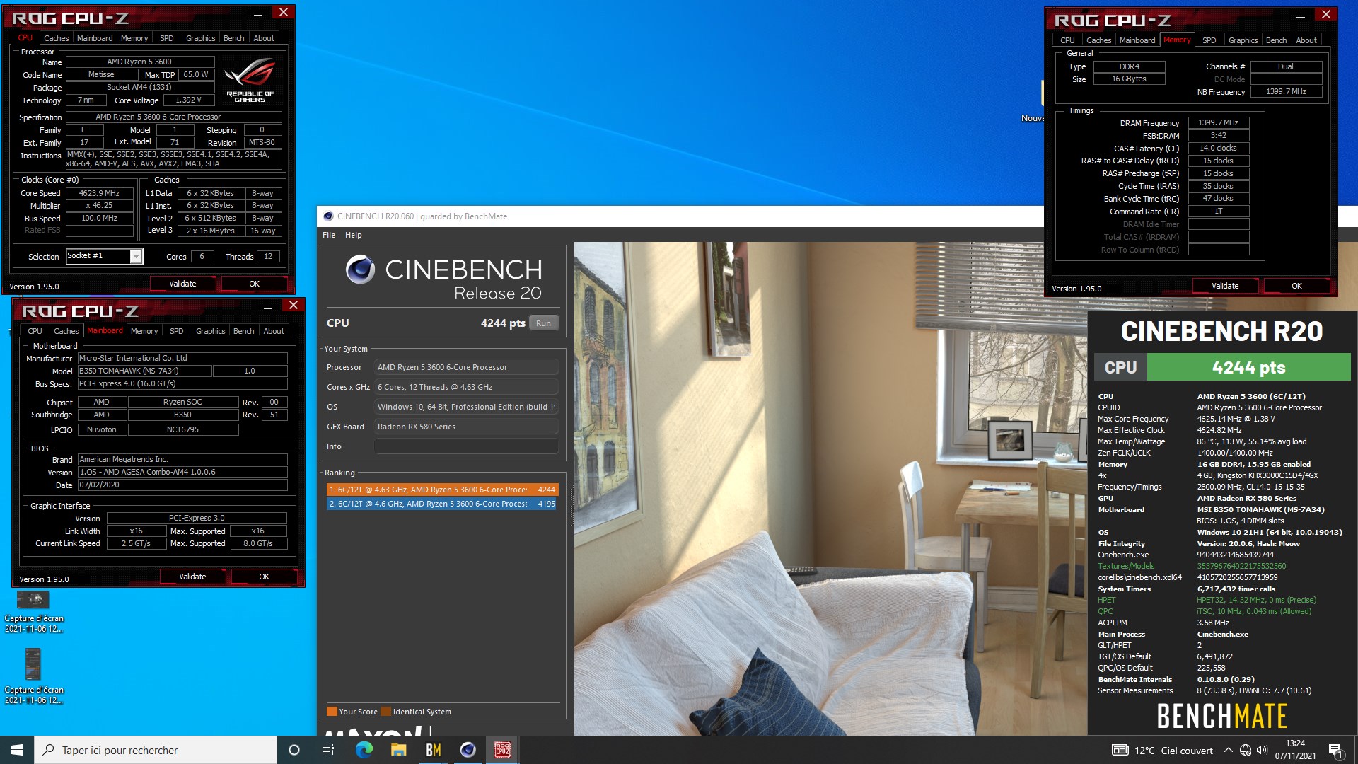The width and height of the screenshot is (1358, 764).
Task: Select ranking entry scoring 4244
Action: click(x=442, y=490)
